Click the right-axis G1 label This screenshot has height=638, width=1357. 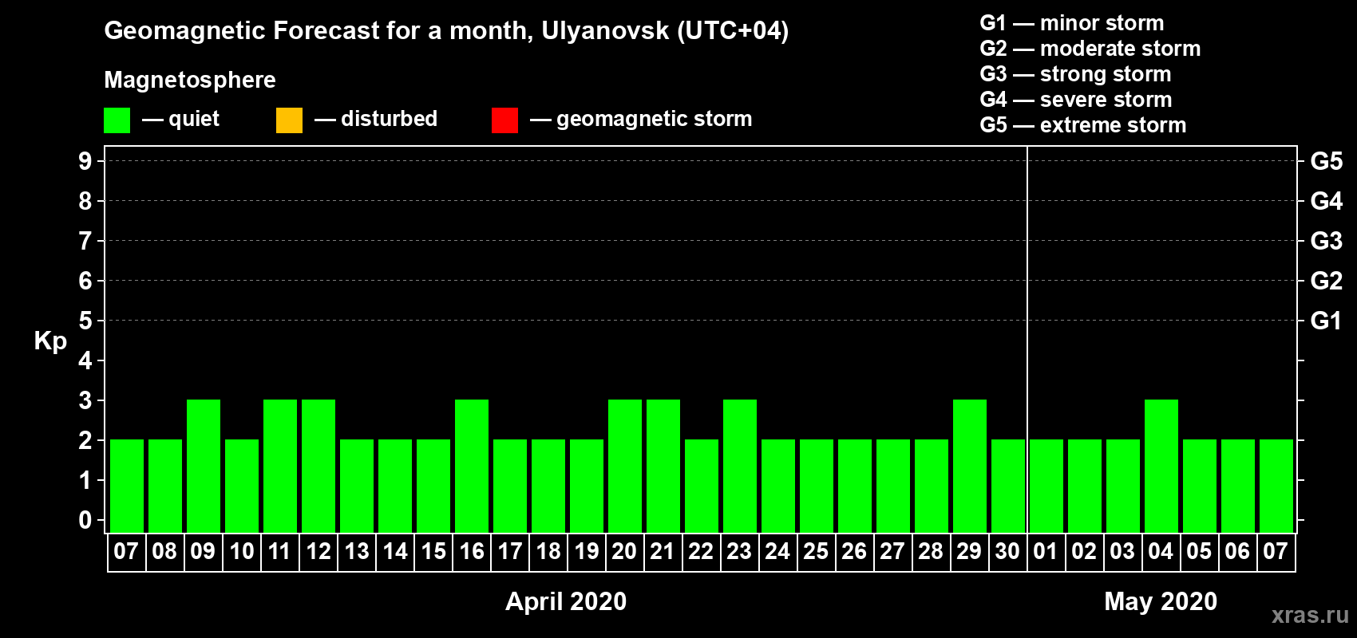coord(1327,321)
